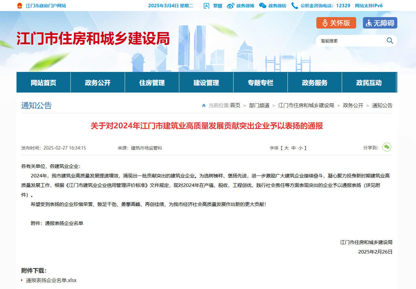Click the 附件下载 heading
This screenshot has height=289, width=416.
click(34, 271)
